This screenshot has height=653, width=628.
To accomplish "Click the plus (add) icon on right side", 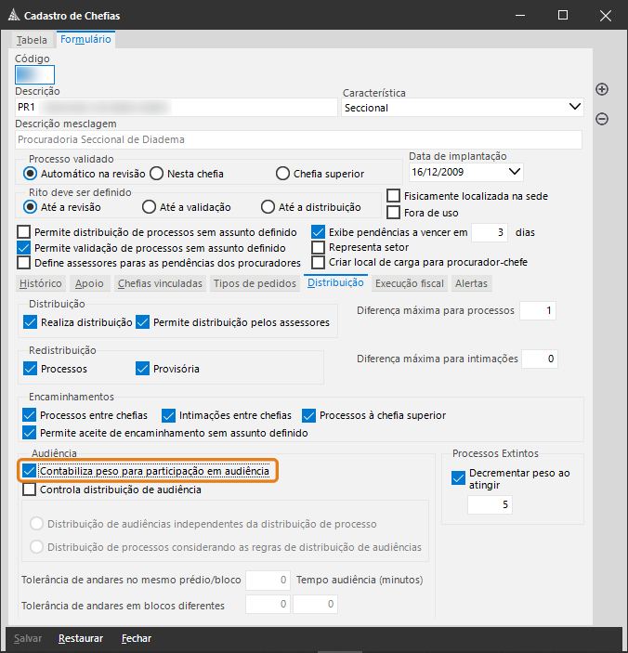I will point(602,89).
